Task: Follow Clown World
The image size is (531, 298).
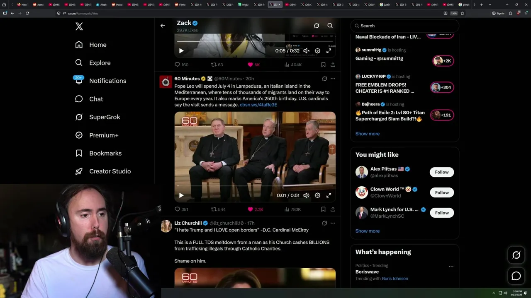Action: tap(442, 192)
